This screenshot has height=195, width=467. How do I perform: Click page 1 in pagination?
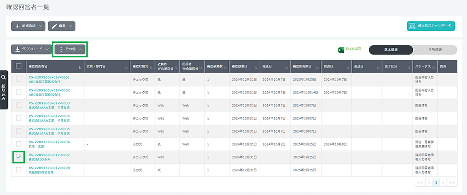coord(436,183)
